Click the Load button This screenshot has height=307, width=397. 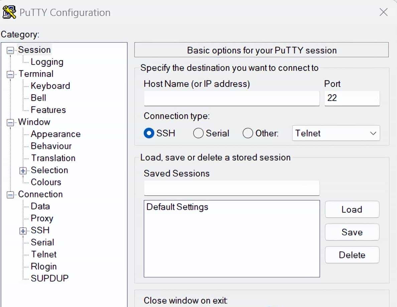(x=352, y=209)
